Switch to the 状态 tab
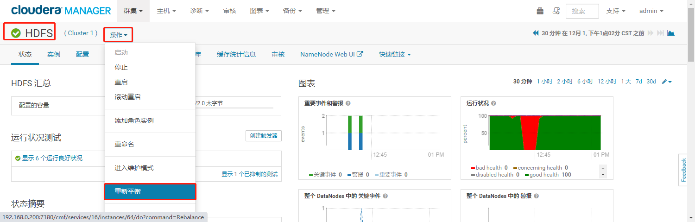Screen dimensions: 695x222 [25, 54]
